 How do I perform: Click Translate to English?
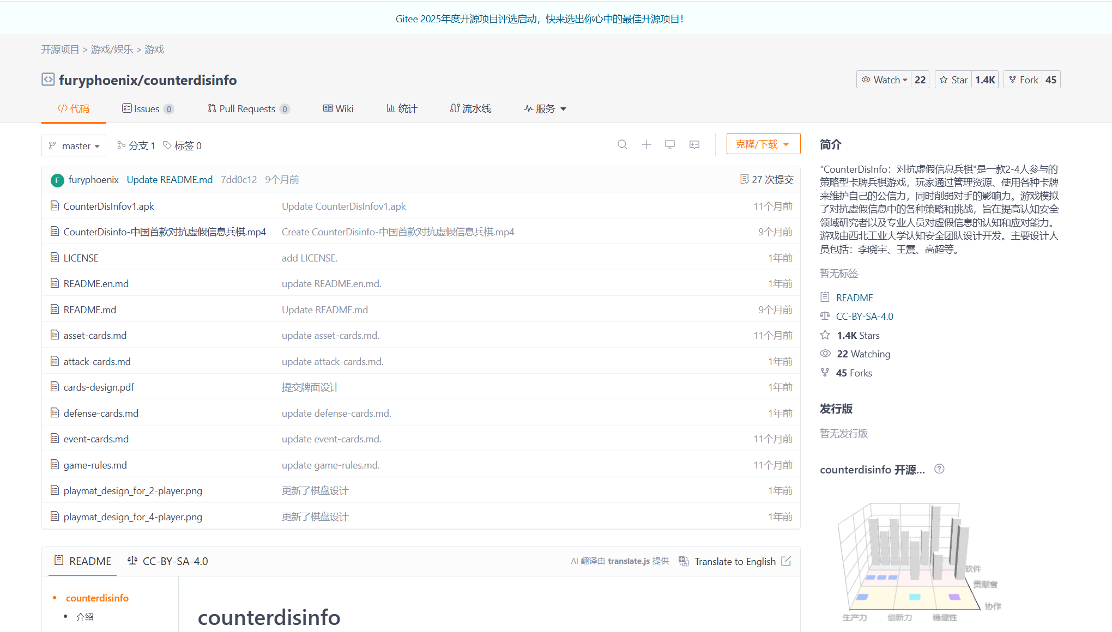tap(734, 562)
